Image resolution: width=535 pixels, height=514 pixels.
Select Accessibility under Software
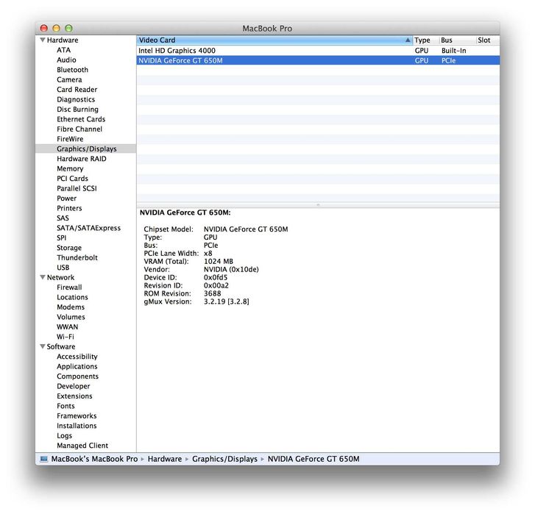[x=77, y=356]
